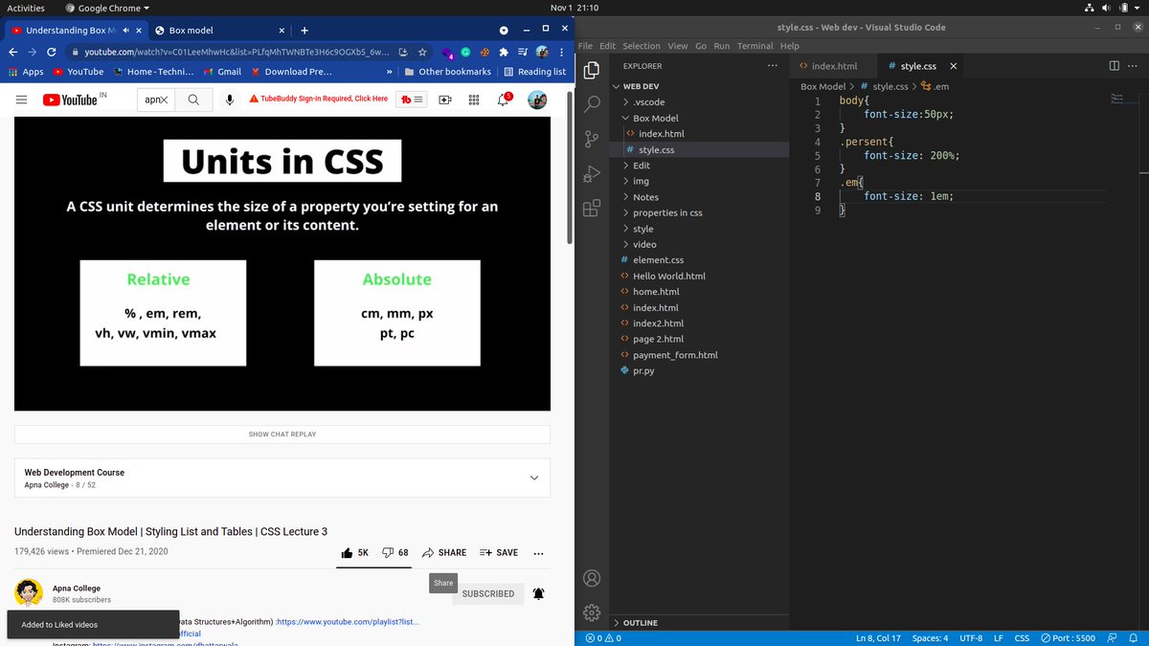1149x646 pixels.
Task: Open editor More Actions ellipsis
Action: pyautogui.click(x=1134, y=66)
